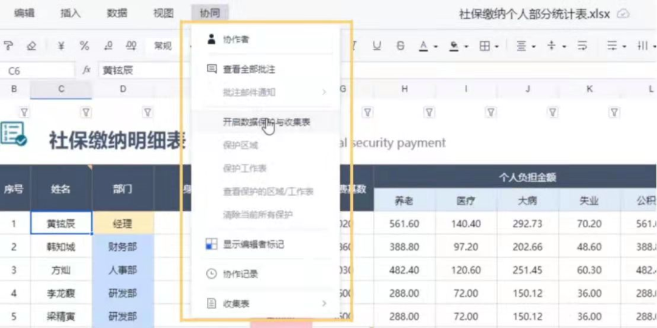Toggle strikethrough formatting

click(400, 46)
